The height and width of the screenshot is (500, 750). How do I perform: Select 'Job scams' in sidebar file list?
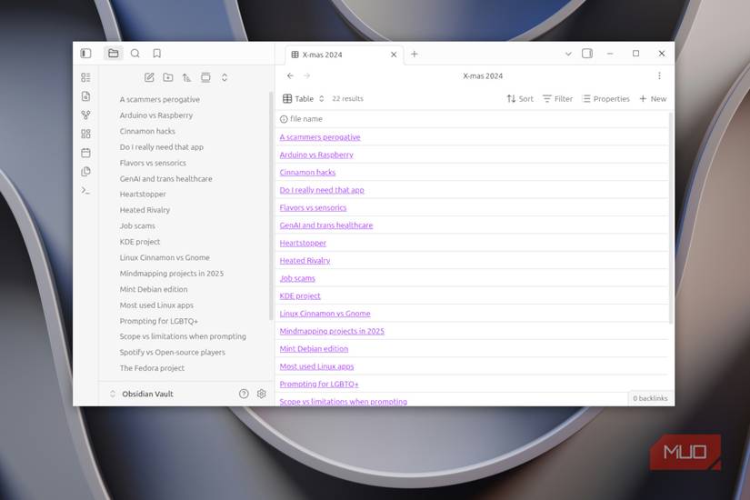137,225
